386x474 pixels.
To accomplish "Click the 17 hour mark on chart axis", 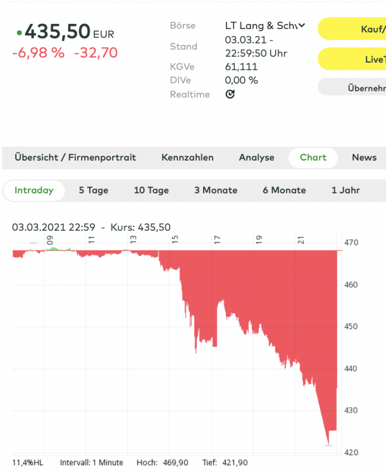I will tap(217, 240).
